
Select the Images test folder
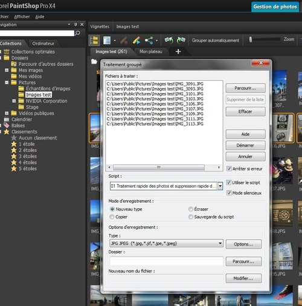click(x=39, y=95)
